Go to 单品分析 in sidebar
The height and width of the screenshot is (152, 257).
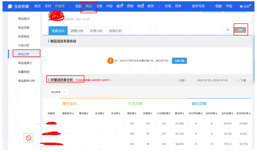[x=24, y=54]
